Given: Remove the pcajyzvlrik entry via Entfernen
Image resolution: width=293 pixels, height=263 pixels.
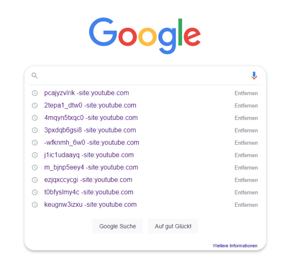Looking at the screenshot, I should click(x=246, y=93).
